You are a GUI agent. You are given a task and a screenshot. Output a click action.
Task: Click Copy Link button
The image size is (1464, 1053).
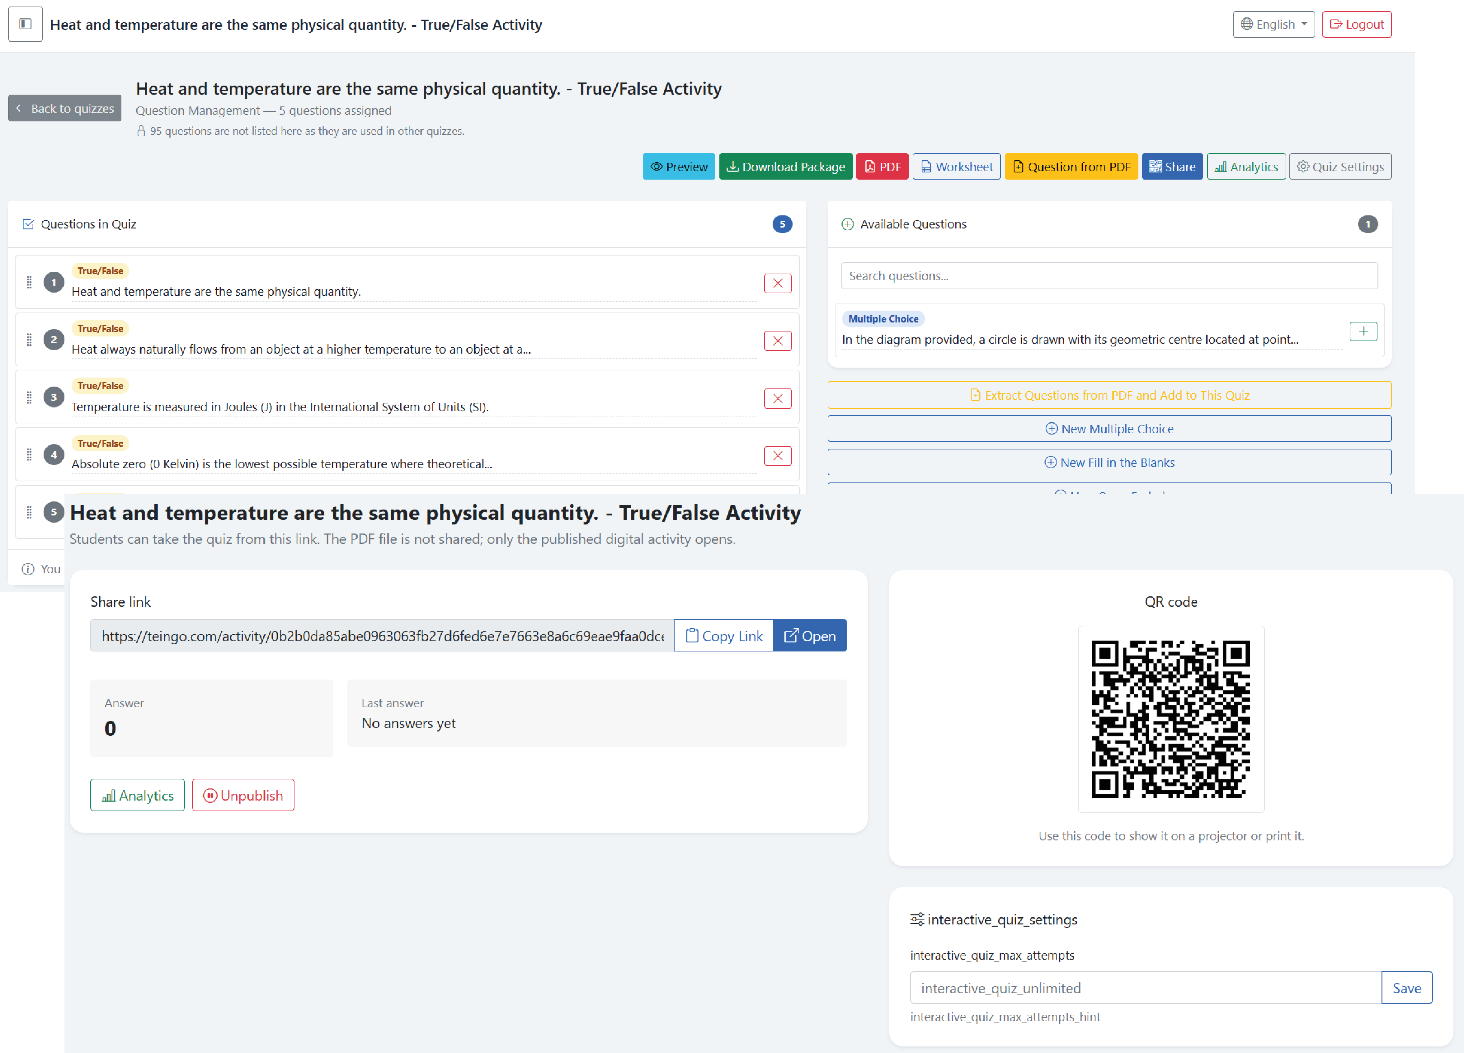click(724, 636)
